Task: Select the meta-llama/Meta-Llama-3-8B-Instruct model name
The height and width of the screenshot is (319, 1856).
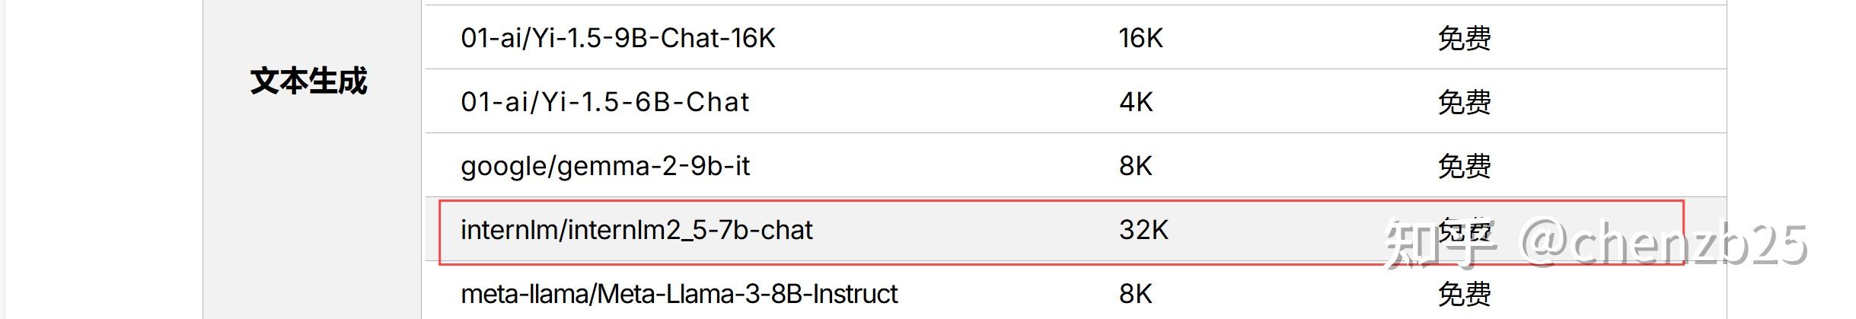Action: (x=679, y=294)
